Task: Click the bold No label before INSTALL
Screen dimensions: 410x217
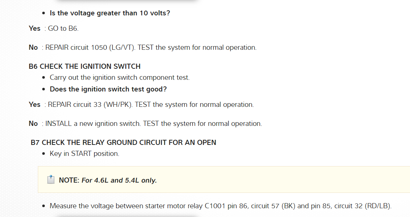Action: point(33,124)
